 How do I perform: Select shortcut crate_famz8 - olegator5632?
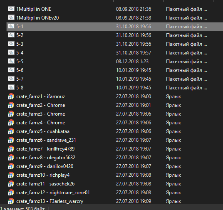pos(46,158)
